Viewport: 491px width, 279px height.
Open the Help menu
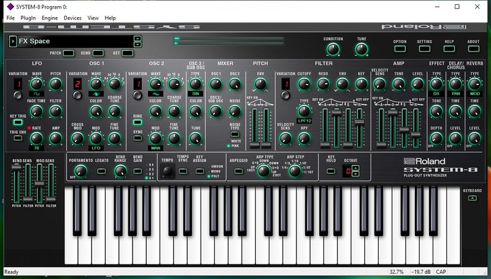point(110,18)
